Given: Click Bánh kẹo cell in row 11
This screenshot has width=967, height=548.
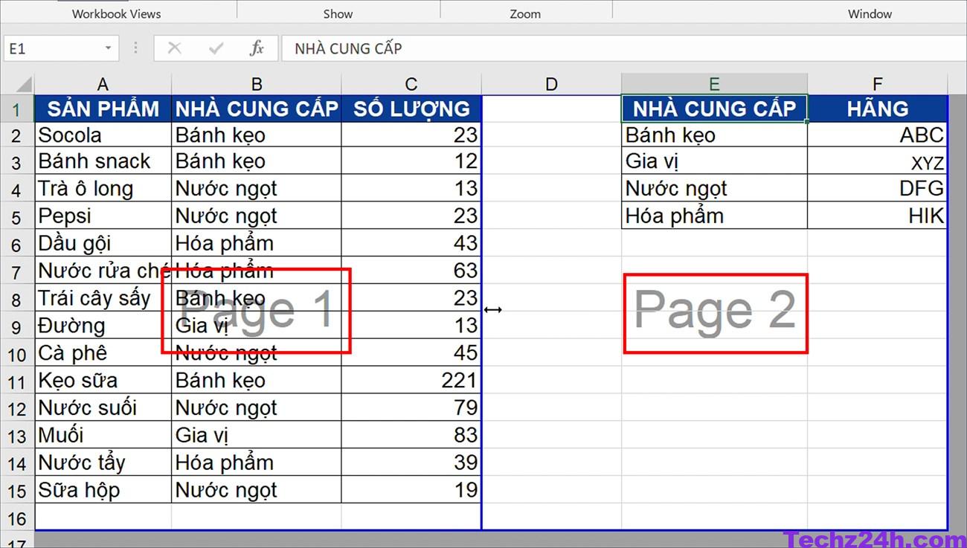Looking at the screenshot, I should (x=257, y=381).
